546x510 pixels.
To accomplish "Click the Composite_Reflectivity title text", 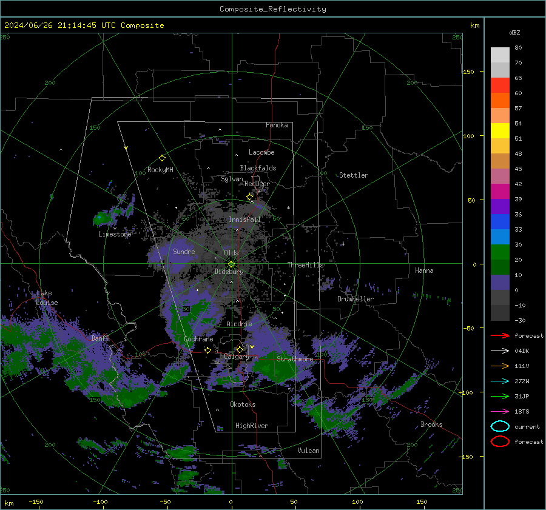I will click(x=273, y=9).
